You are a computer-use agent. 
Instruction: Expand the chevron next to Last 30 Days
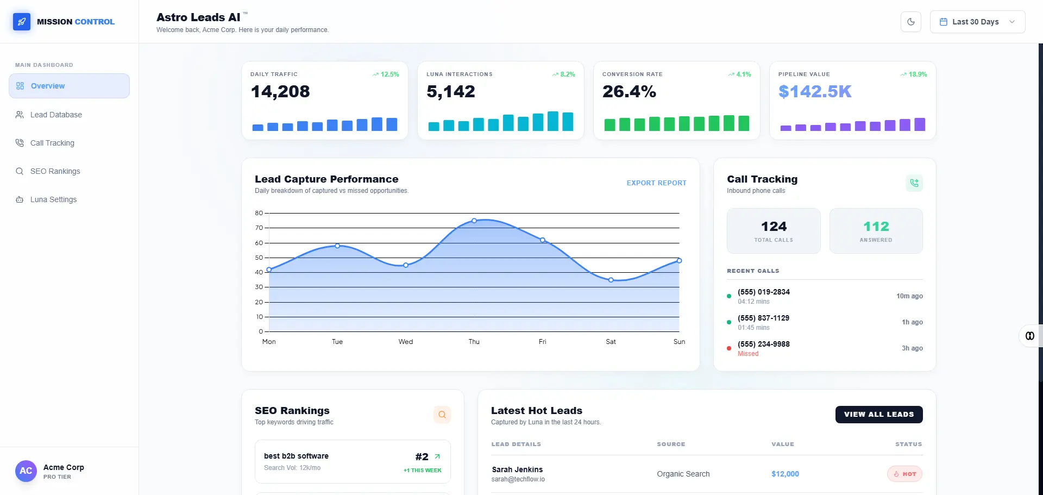[x=1012, y=22]
